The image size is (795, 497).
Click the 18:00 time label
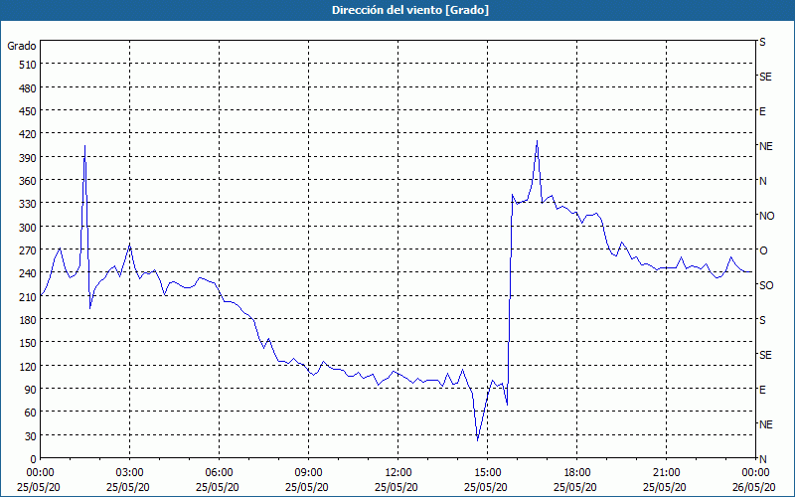[576, 473]
